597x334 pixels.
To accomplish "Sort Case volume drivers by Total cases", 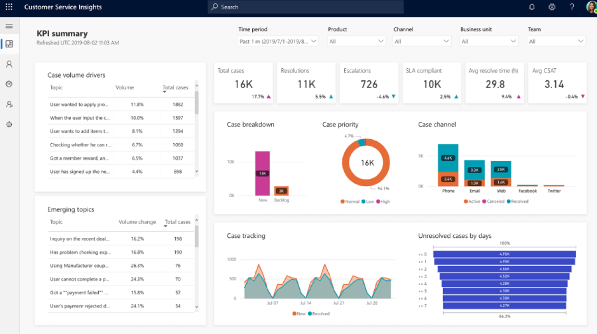I will pyautogui.click(x=175, y=87).
